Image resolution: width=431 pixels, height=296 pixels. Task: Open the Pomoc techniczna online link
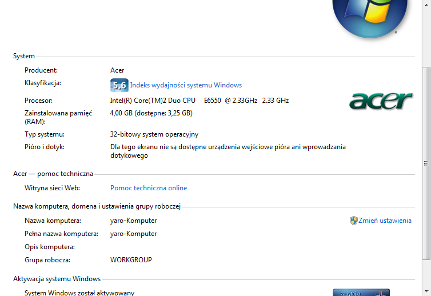pos(149,188)
